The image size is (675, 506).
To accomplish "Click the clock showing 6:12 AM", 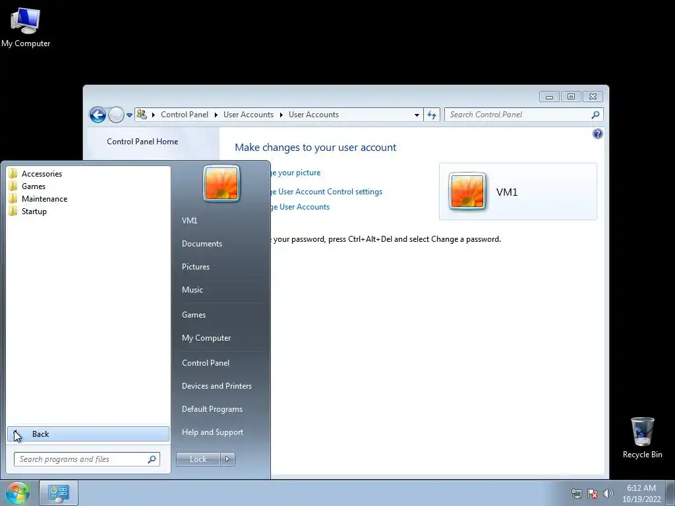I will (x=641, y=488).
